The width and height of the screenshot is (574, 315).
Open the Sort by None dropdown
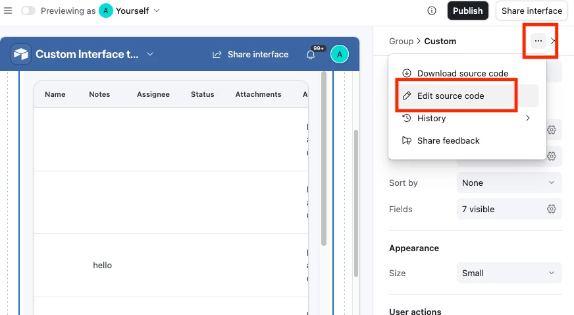tap(509, 183)
